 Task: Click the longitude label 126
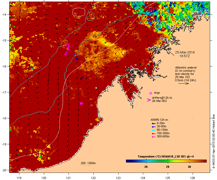(193, 178)
